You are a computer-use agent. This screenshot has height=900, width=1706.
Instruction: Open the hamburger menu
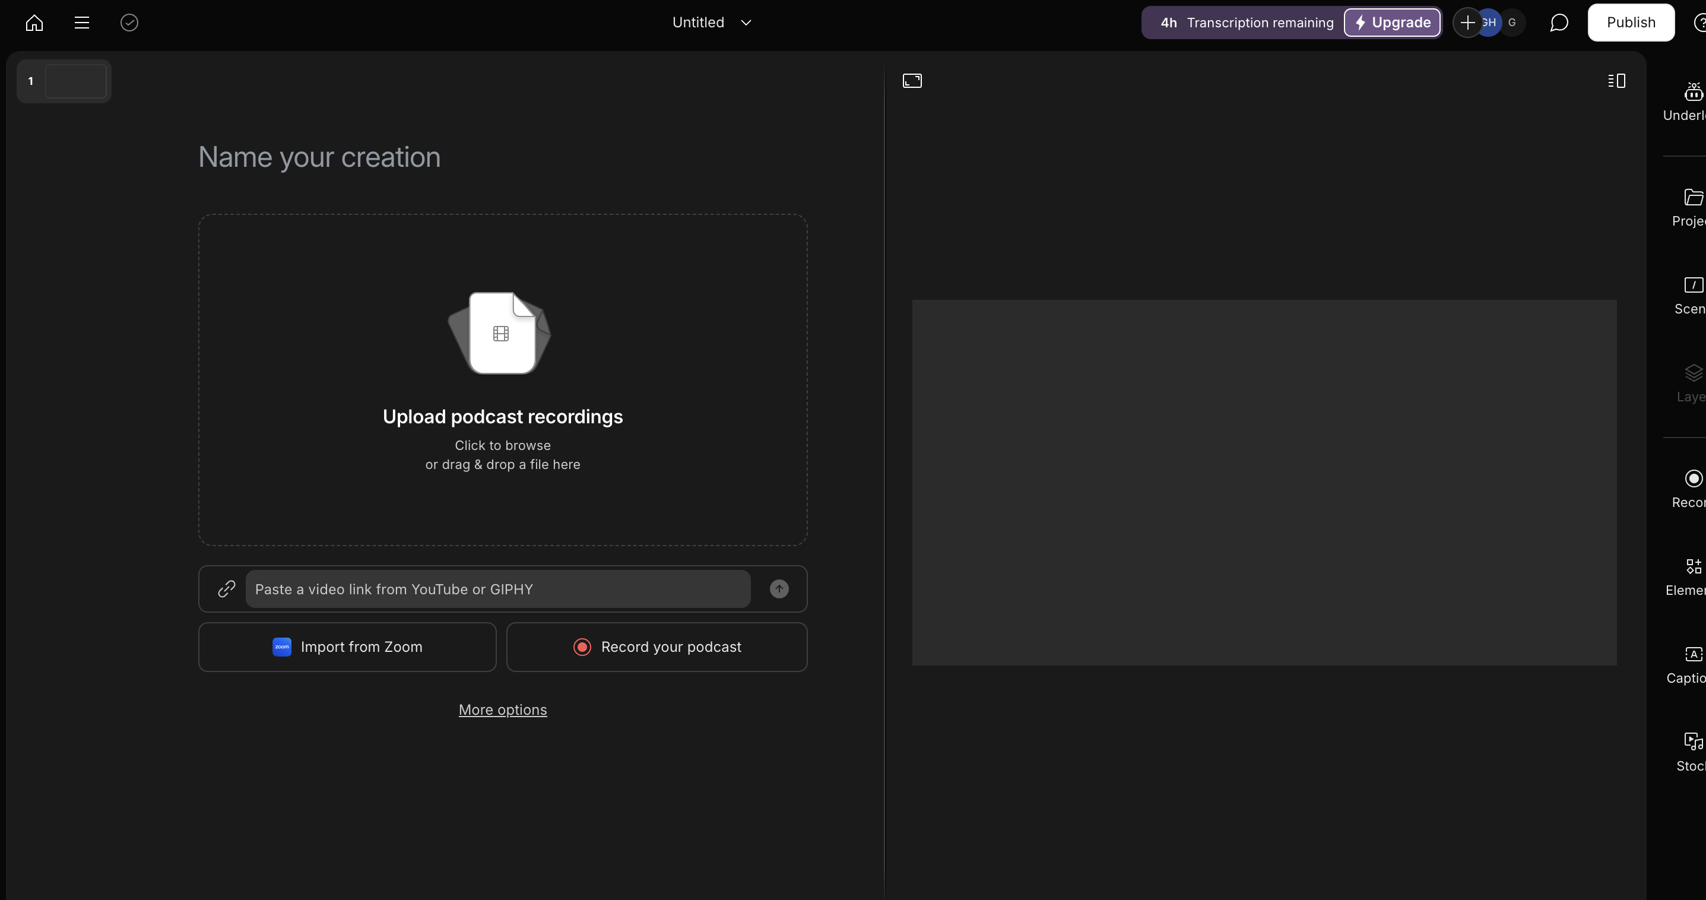click(81, 23)
